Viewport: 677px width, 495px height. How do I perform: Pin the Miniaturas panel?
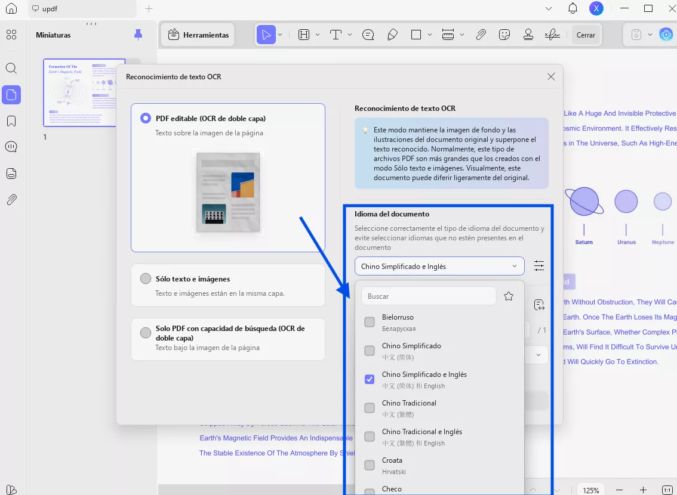click(x=139, y=35)
